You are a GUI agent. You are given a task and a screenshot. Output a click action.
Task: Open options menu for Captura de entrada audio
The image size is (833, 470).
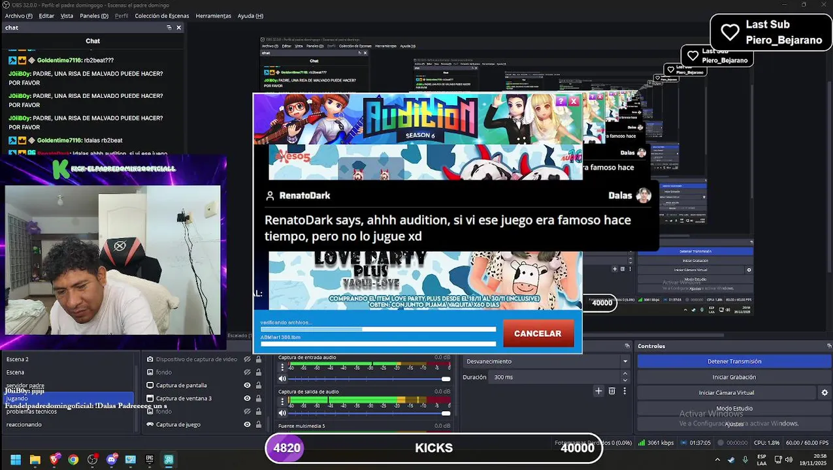282,368
